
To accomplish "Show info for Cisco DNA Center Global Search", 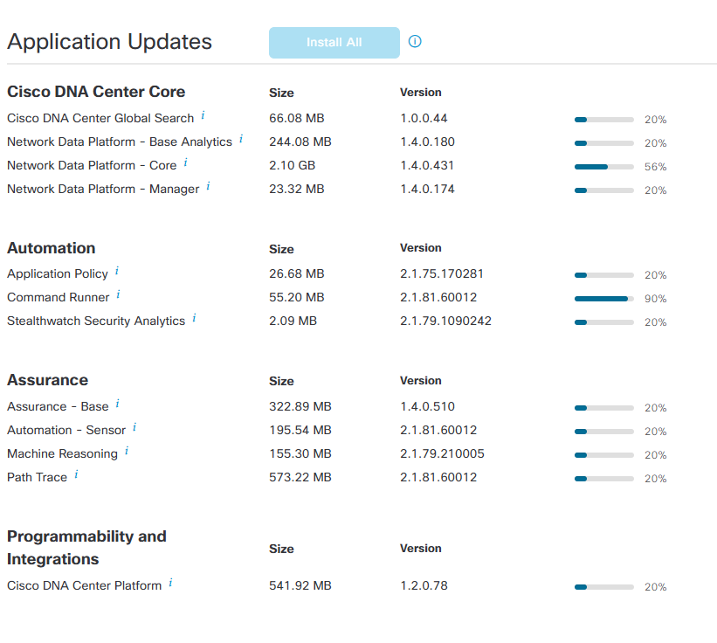I will pos(203,115).
